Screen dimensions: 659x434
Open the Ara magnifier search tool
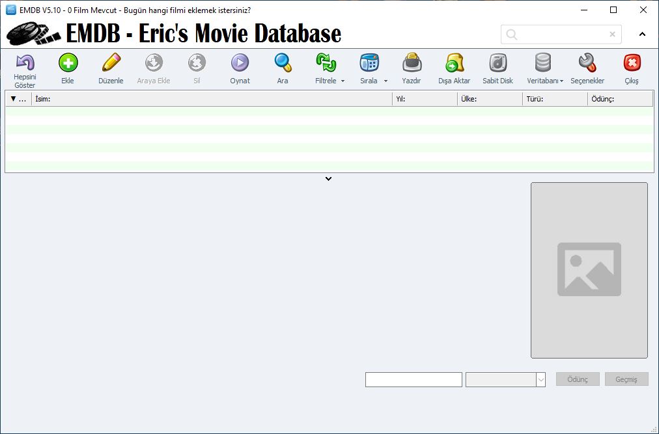coord(283,62)
